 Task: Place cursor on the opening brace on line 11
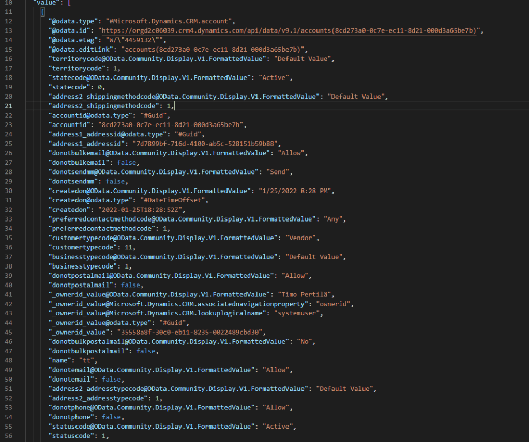pos(42,12)
